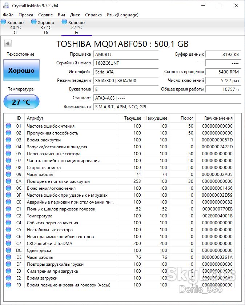Click status circle of attribute DF
This screenshot has width=245, height=305.
(x=8, y=264)
